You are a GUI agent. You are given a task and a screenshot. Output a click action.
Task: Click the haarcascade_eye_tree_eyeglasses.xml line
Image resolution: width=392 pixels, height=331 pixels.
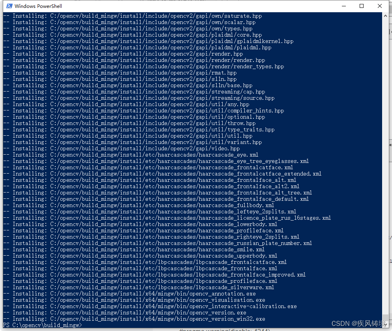(x=156, y=161)
